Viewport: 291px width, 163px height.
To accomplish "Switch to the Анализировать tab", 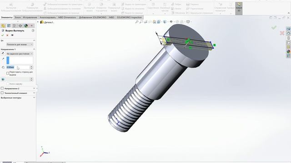I will [x=48, y=17].
